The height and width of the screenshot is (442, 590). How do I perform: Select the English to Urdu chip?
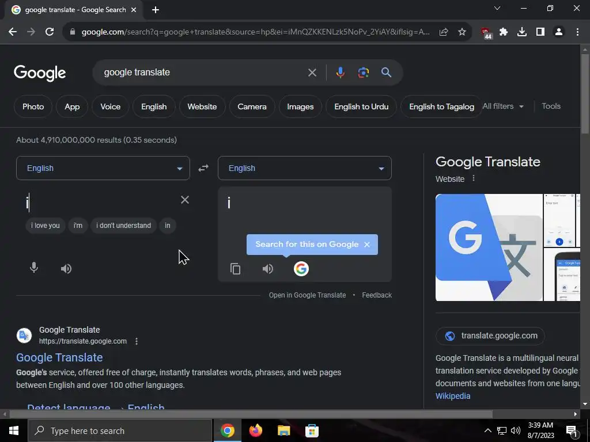pos(361,106)
